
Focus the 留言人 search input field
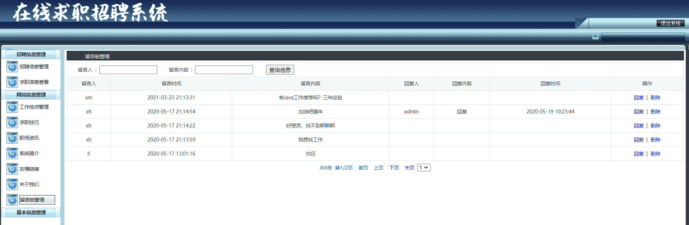click(128, 70)
